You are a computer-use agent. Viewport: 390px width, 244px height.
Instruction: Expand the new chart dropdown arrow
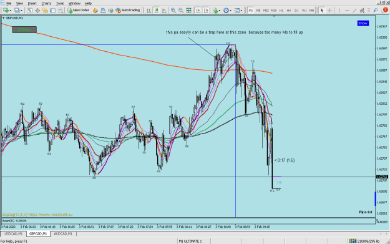point(11,11)
